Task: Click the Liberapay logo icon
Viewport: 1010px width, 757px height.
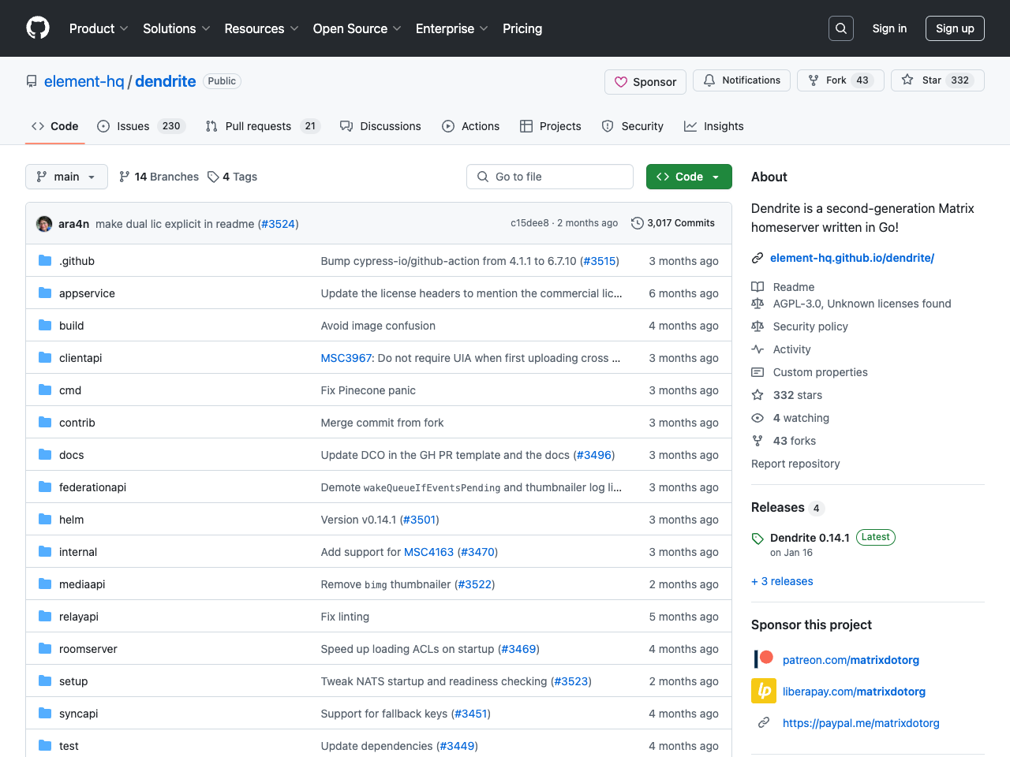Action: [764, 691]
